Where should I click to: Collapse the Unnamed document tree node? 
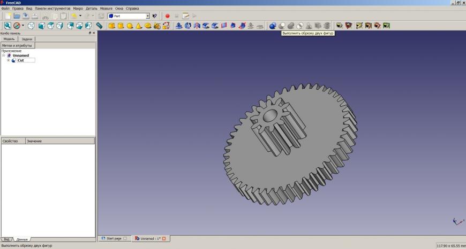(4, 56)
